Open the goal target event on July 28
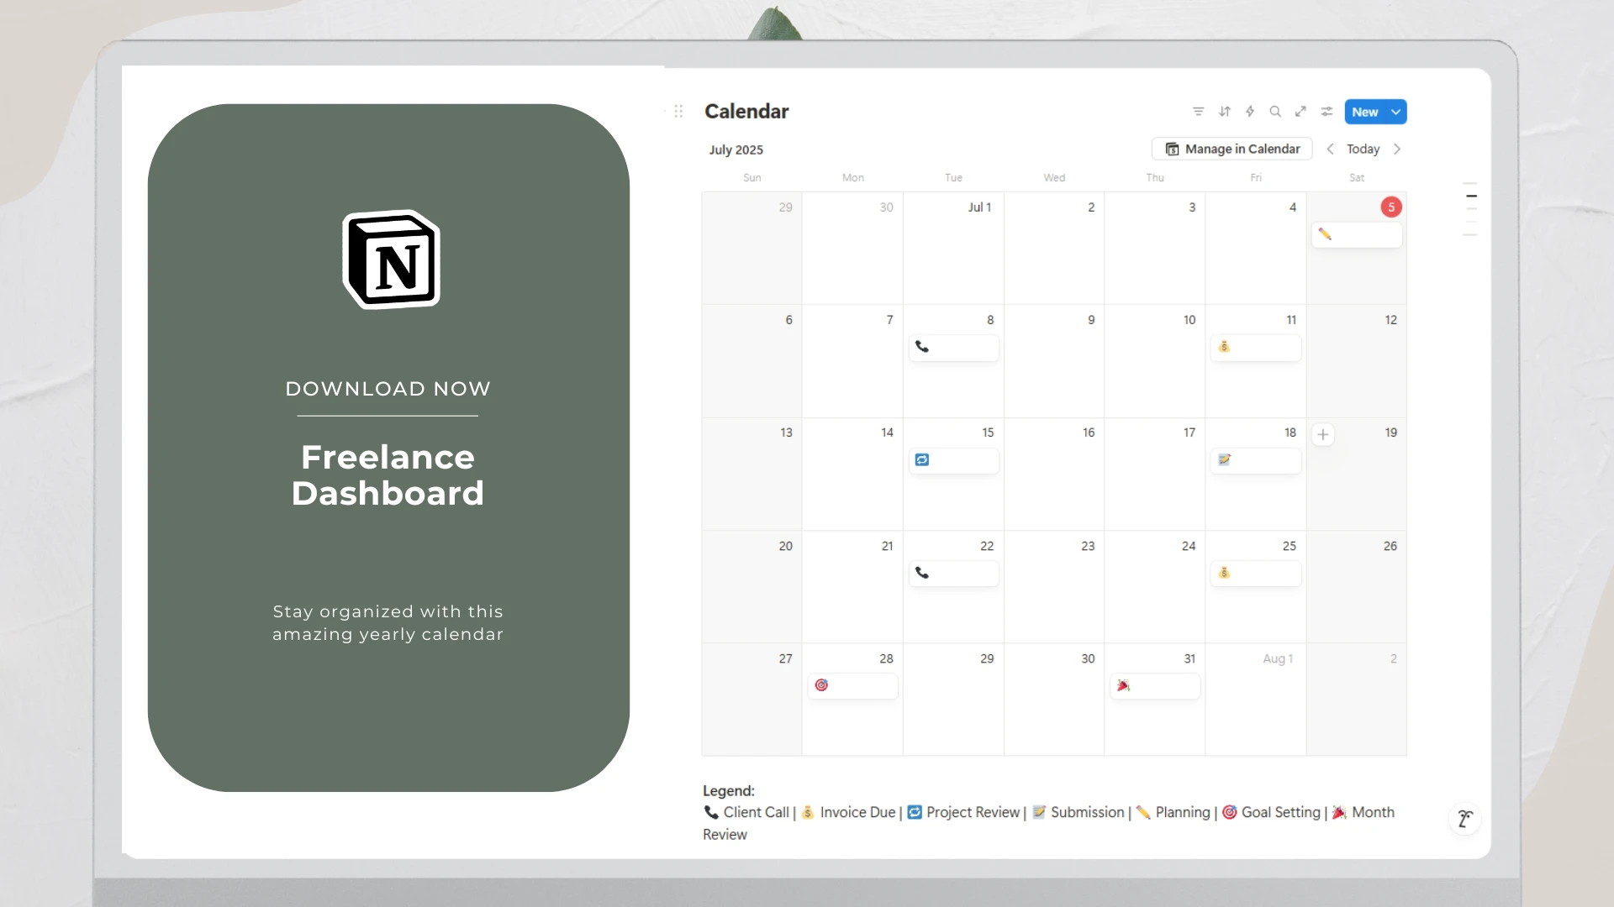The width and height of the screenshot is (1614, 907). (852, 685)
